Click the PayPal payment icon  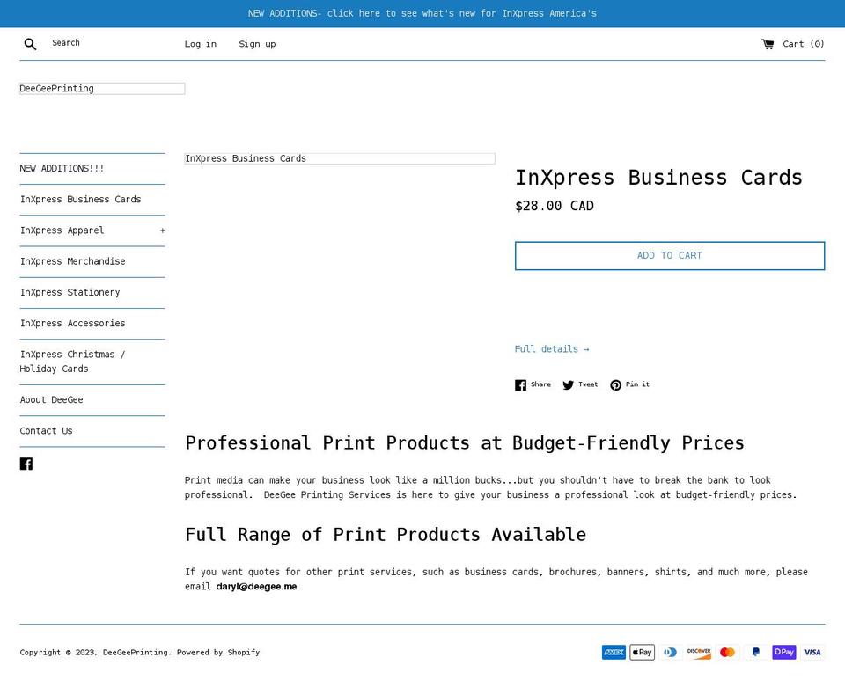[x=755, y=652]
